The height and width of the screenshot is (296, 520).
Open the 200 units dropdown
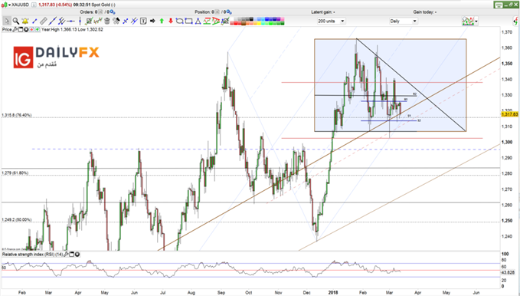pos(332,21)
